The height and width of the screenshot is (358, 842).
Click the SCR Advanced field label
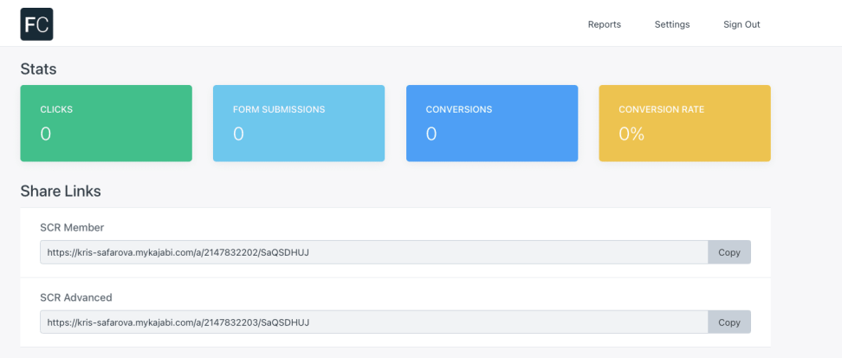(76, 297)
